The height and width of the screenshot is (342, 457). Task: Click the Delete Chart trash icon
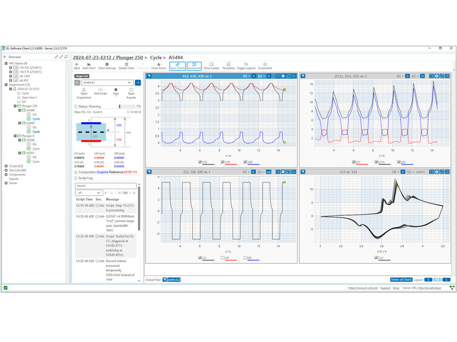[x=126, y=66]
